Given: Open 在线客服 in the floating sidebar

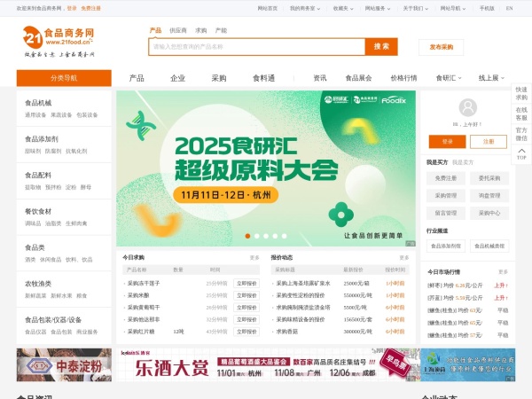Looking at the screenshot, I should click(521, 113).
